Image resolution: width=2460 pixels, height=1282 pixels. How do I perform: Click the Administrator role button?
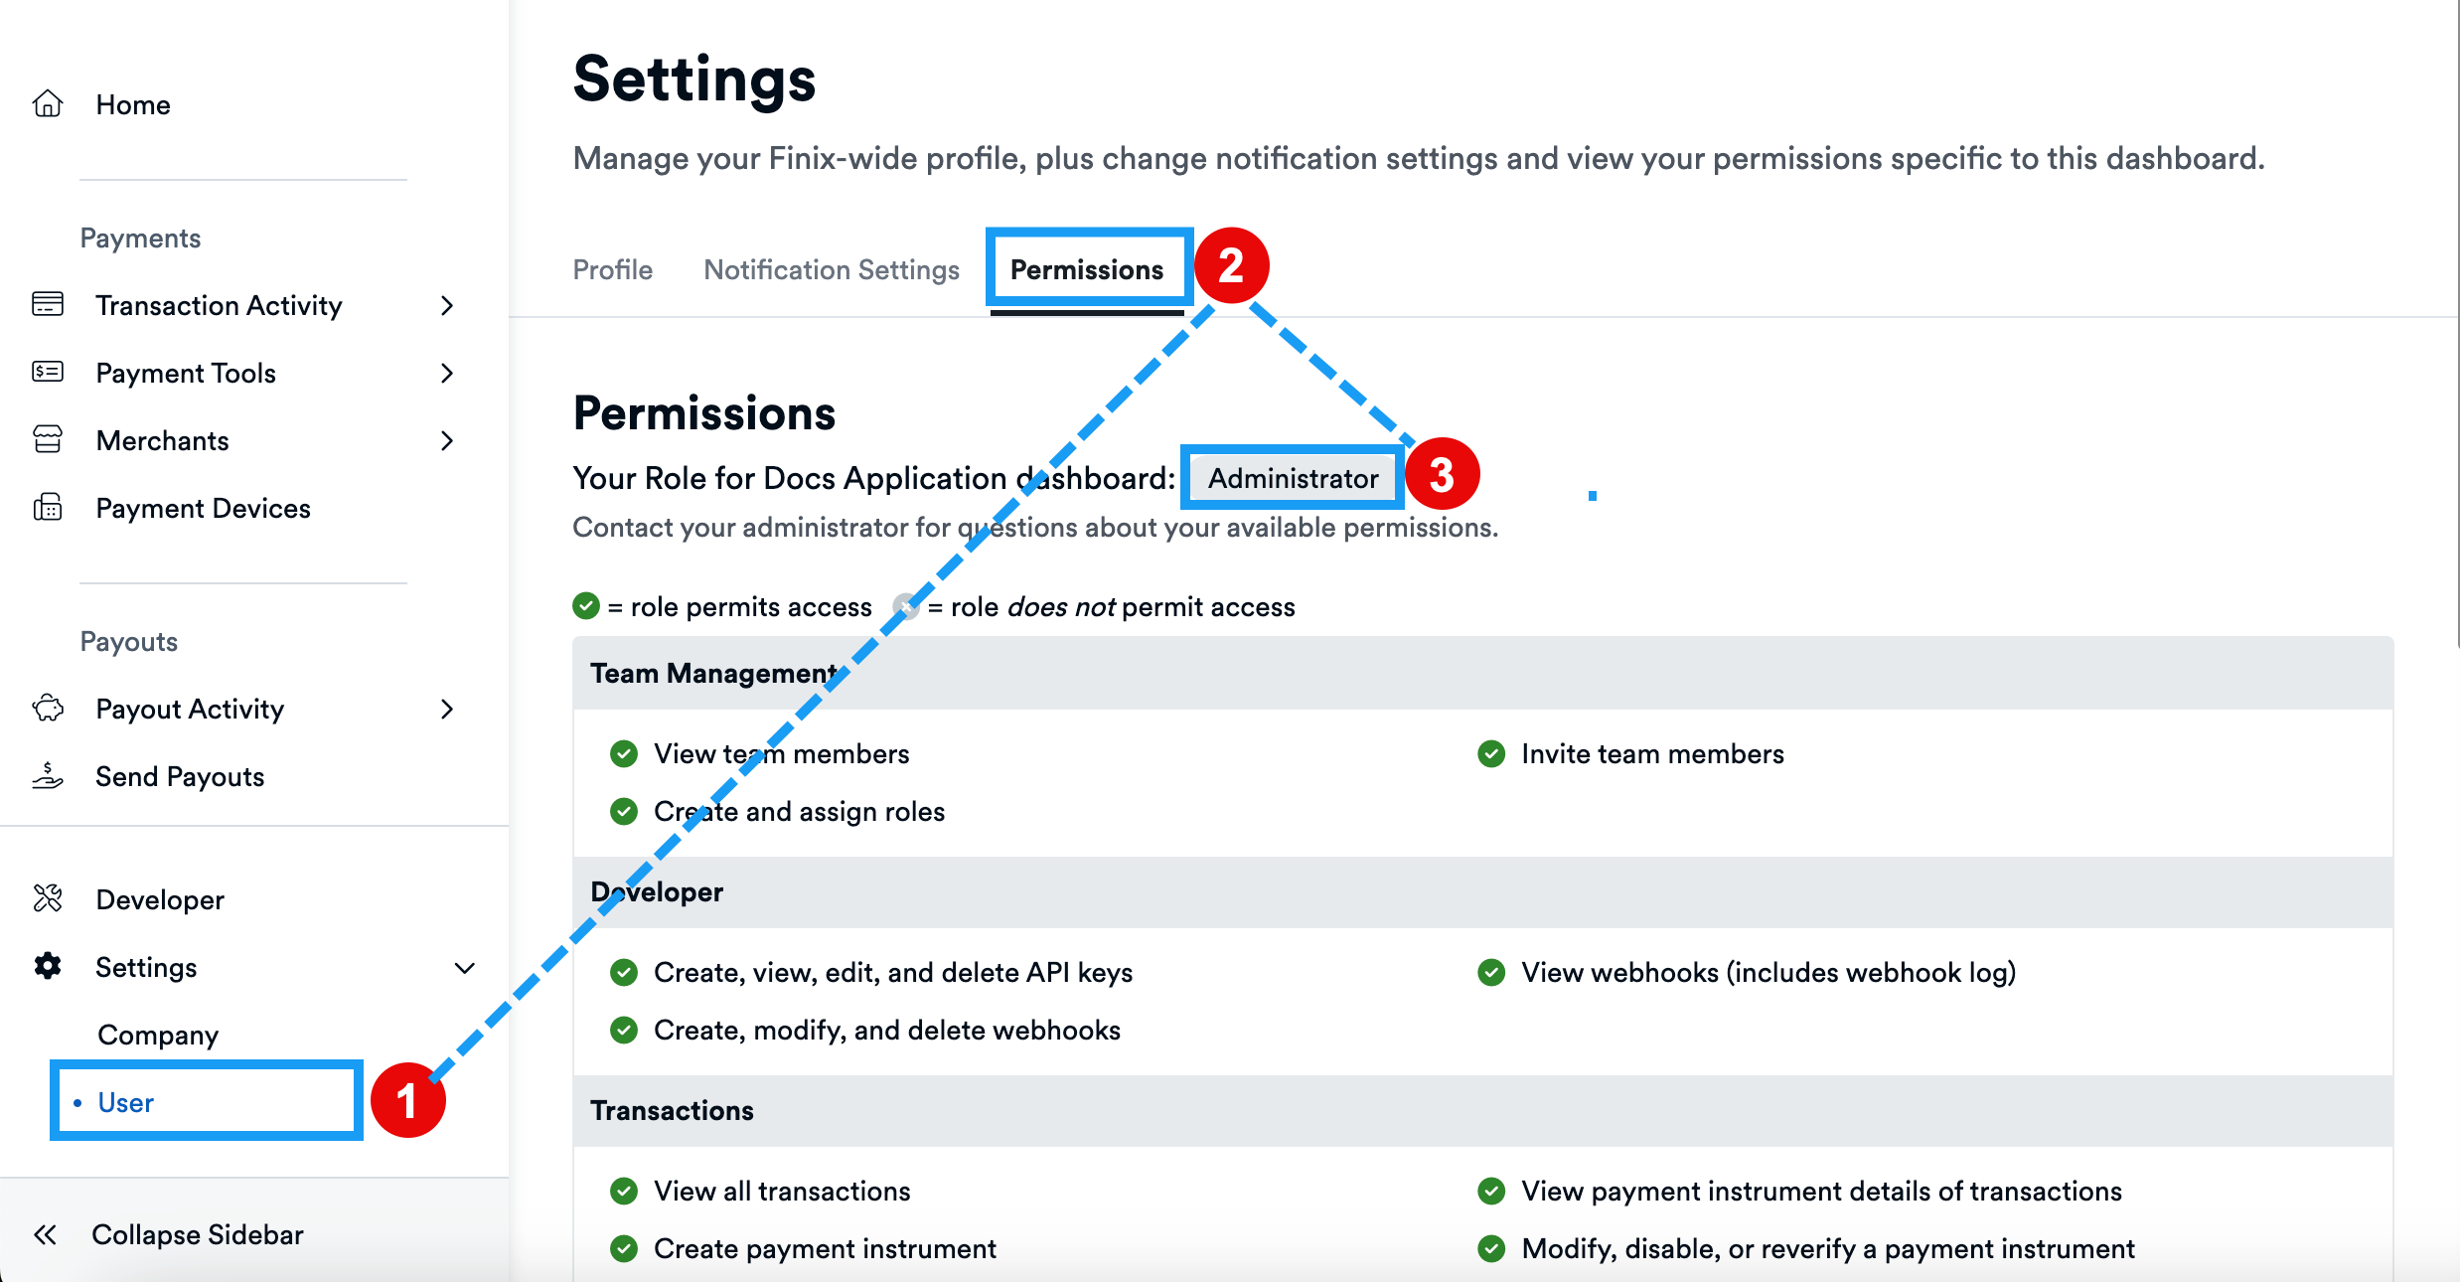(x=1292, y=477)
